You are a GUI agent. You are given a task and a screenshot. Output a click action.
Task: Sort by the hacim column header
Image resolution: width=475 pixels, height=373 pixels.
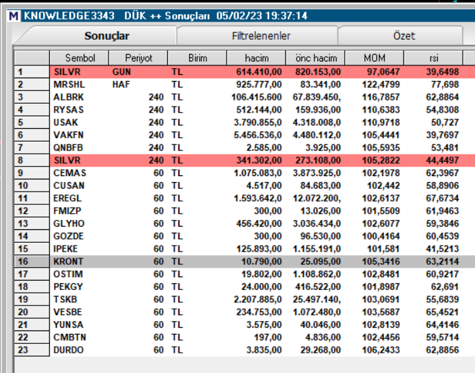(256, 58)
